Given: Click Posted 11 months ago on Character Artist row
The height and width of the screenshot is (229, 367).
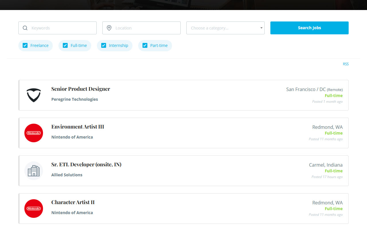Looking at the screenshot, I should (x=326, y=215).
